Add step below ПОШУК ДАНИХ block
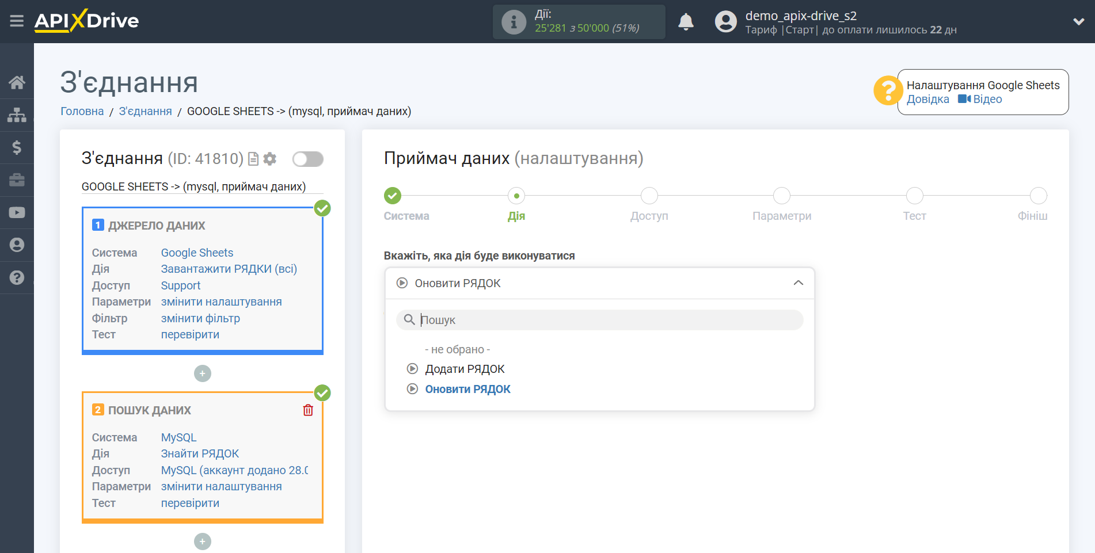 (203, 541)
